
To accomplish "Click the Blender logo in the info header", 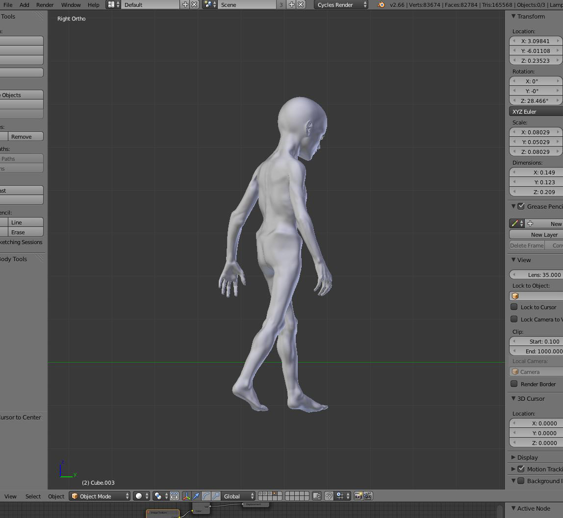I will click(x=381, y=5).
